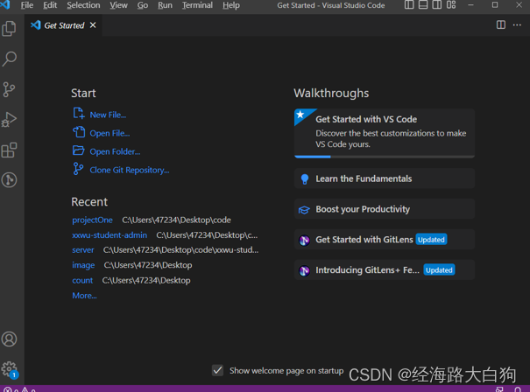Viewport: 530px width, 392px height.
Task: Open recent project xxwu-student-admin
Action: point(110,235)
